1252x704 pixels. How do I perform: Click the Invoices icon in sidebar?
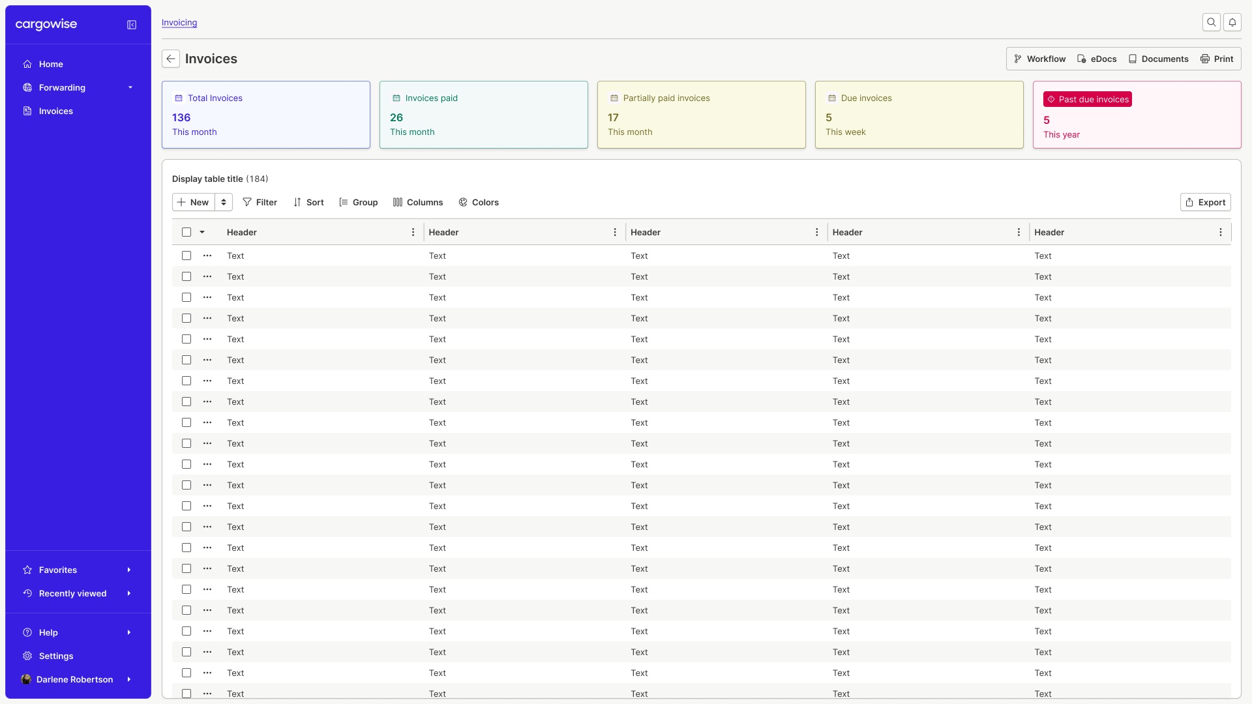click(x=27, y=111)
